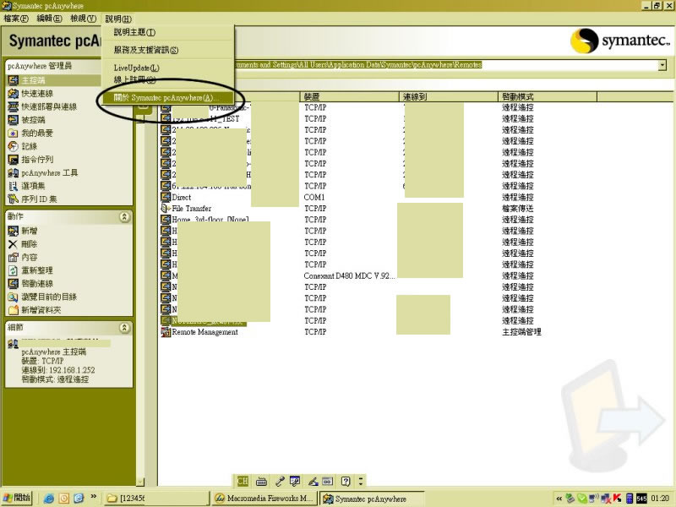
Task: Open the 檢視(V) menu
Action: (x=83, y=19)
